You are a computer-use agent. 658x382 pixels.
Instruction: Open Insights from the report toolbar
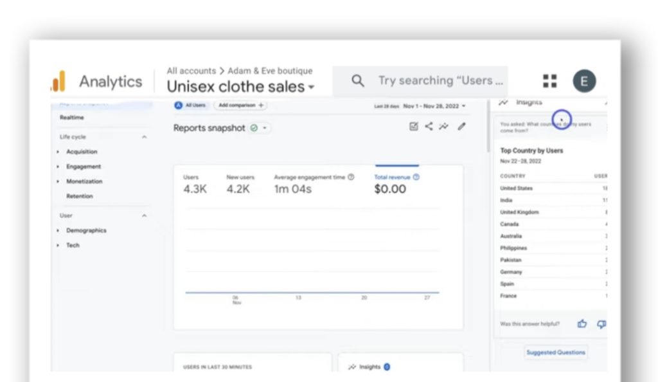coord(443,127)
